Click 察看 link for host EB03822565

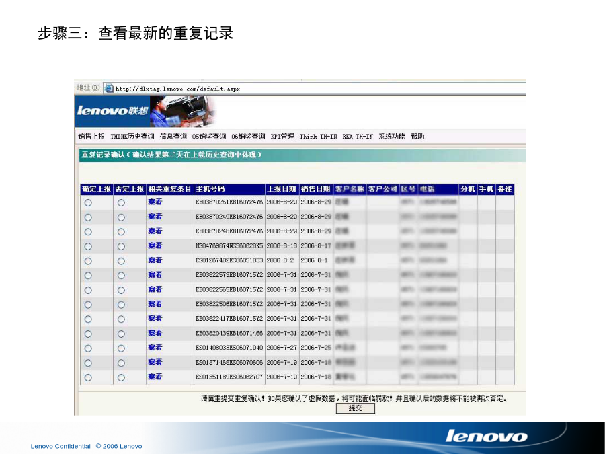(155, 289)
